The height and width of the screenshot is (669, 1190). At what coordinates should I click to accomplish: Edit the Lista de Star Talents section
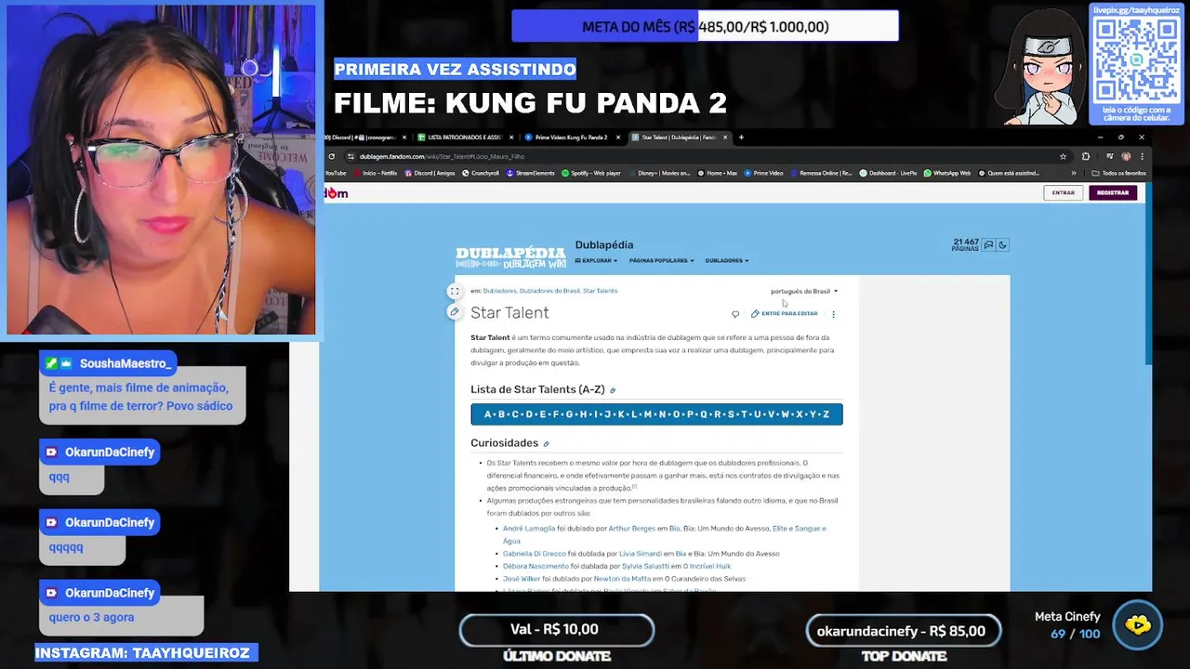(x=613, y=390)
